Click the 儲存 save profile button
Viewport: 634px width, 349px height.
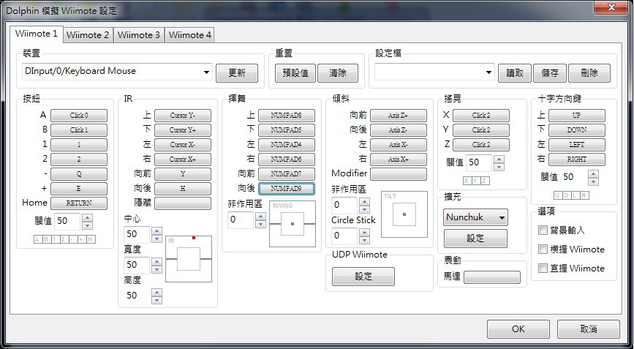[x=550, y=72]
